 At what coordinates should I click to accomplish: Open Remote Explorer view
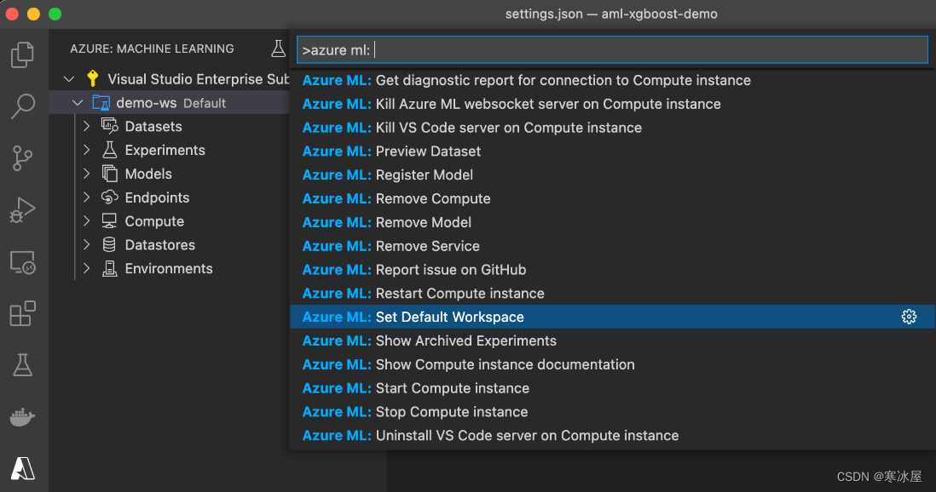pyautogui.click(x=23, y=262)
